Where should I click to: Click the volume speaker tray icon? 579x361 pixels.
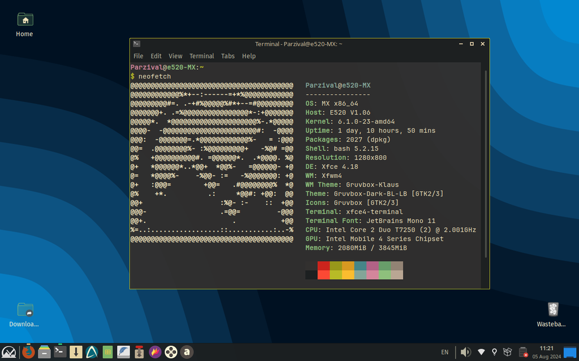pyautogui.click(x=465, y=352)
